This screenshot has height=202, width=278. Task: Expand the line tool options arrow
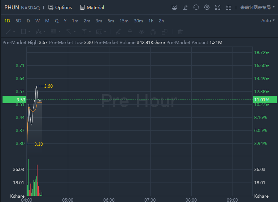pos(14,32)
